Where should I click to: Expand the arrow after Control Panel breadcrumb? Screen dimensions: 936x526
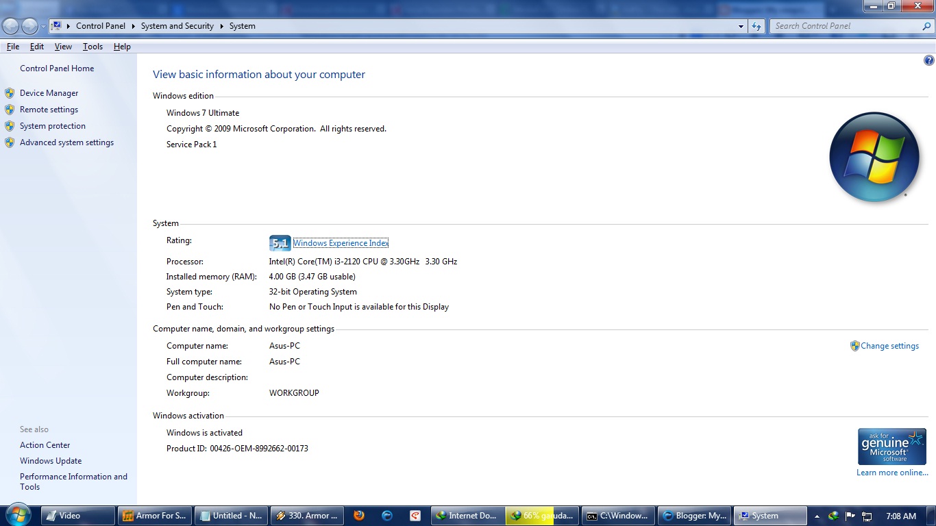point(133,26)
